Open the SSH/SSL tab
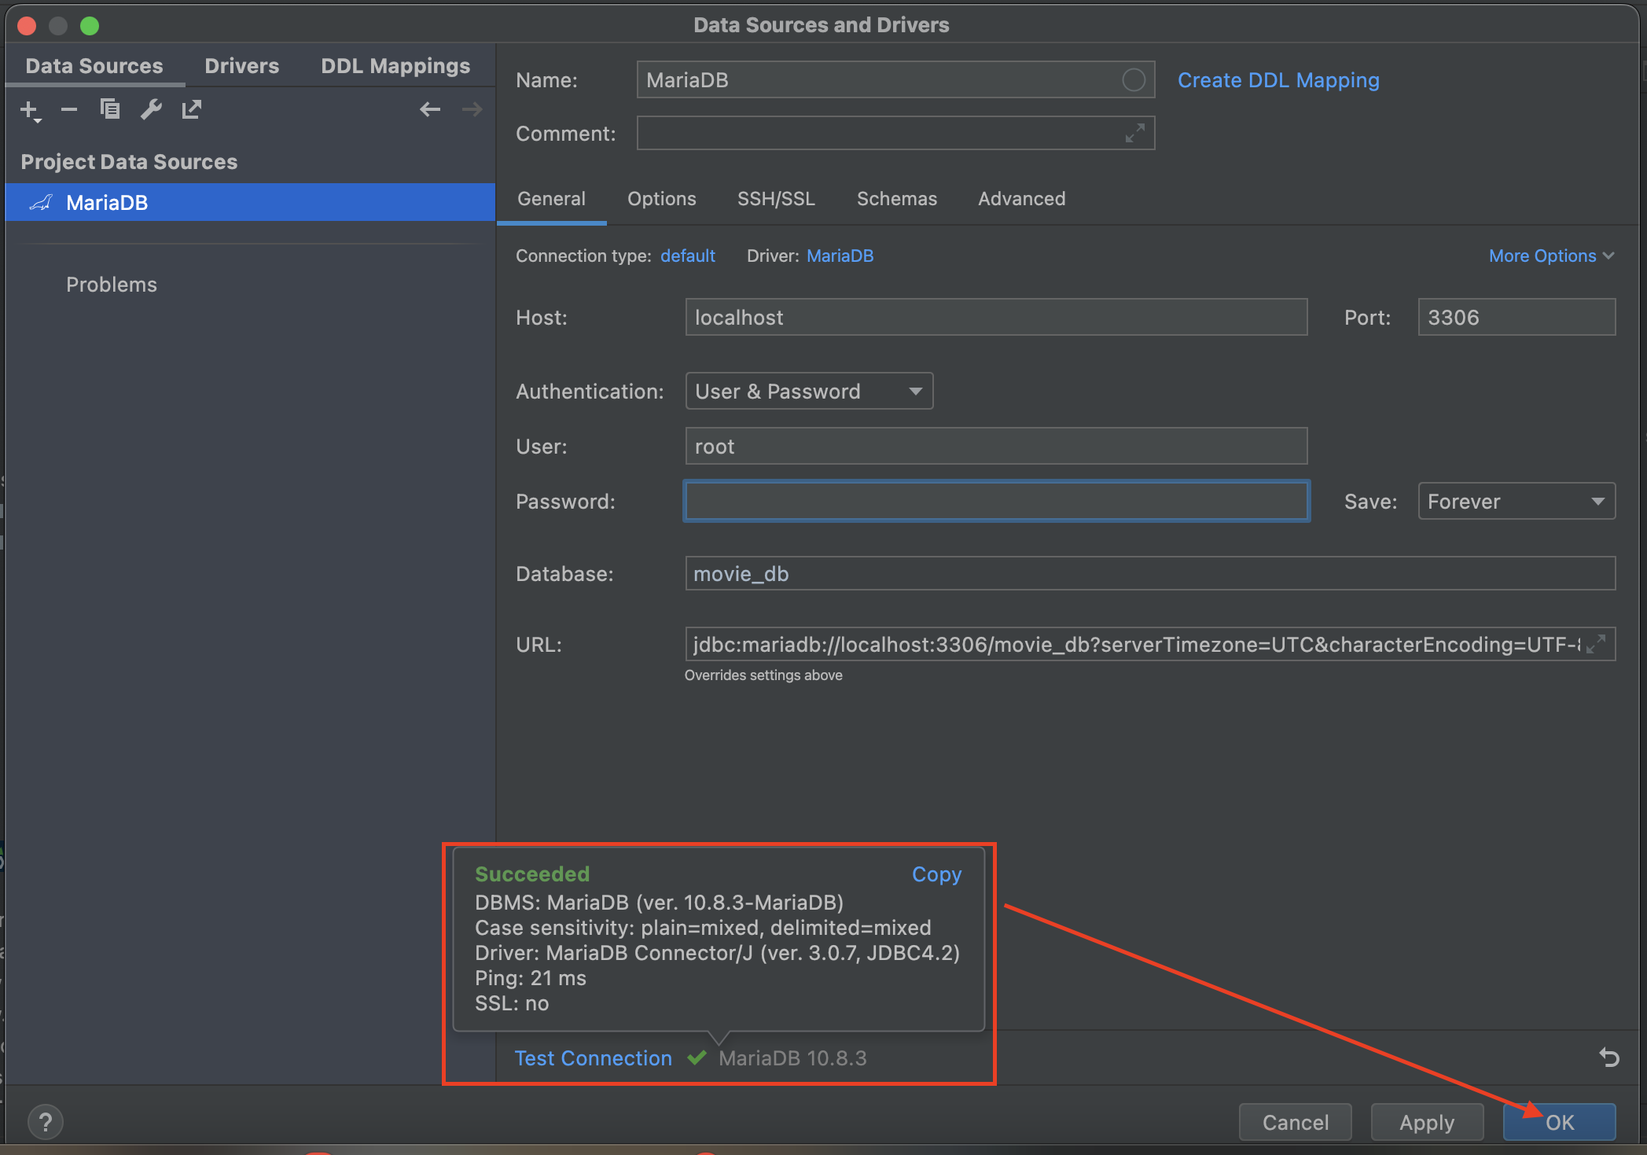The width and height of the screenshot is (1647, 1155). click(x=776, y=199)
